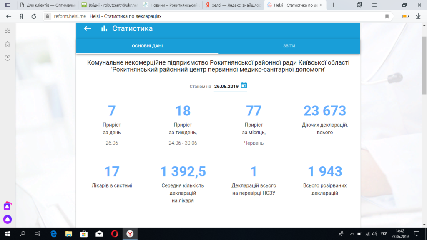Click the Декларацій всього на перевірці НСЗУ label
The width and height of the screenshot is (427, 240).
click(254, 189)
